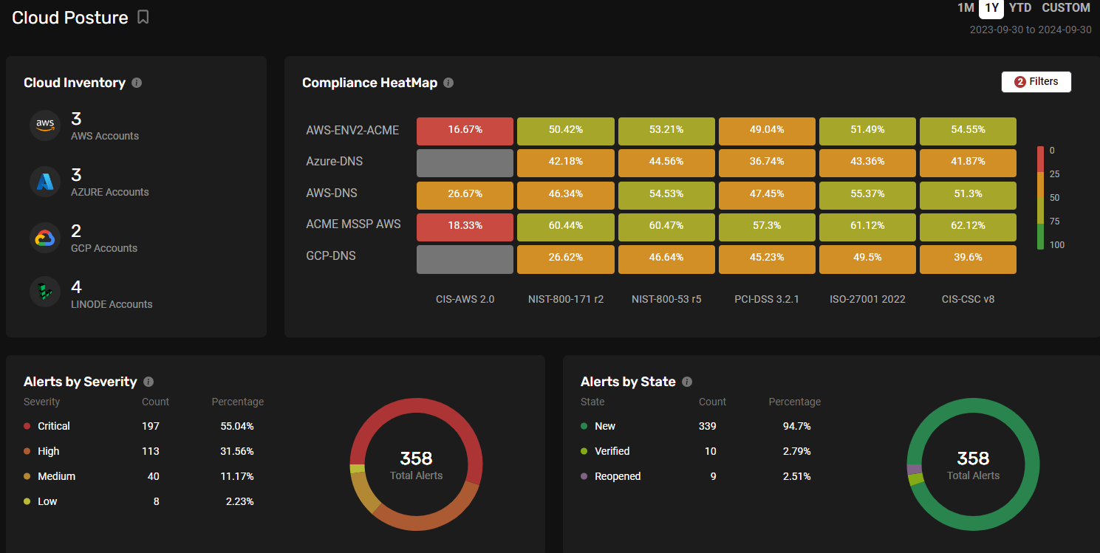This screenshot has height=553, width=1100.
Task: Click the 49.04% PCI-DSS heatmap cell
Action: [767, 131]
